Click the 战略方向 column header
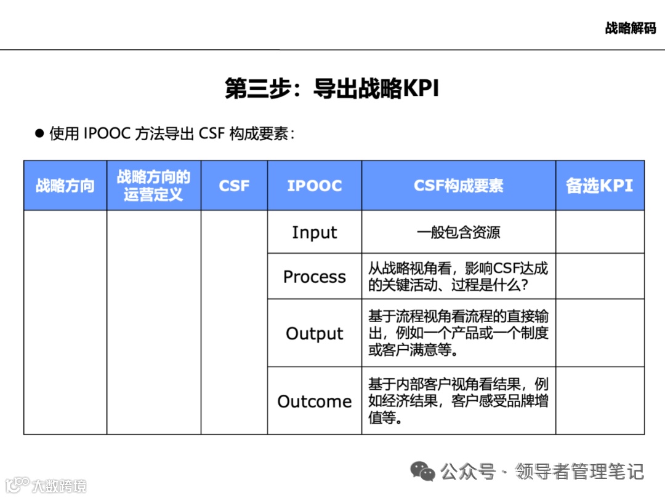Image resolution: width=665 pixels, height=498 pixels. (65, 186)
